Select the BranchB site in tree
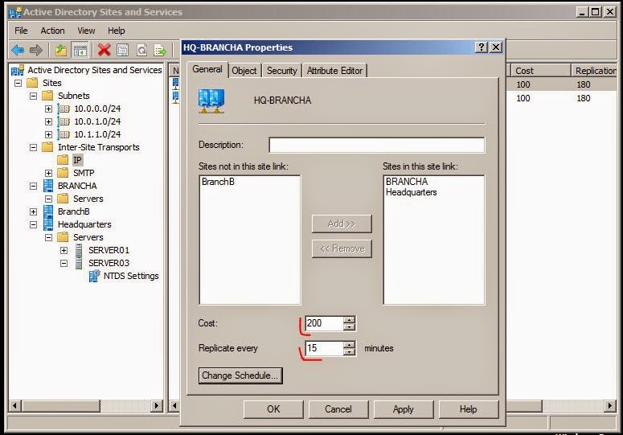Viewport: 623px width, 435px height. point(73,211)
